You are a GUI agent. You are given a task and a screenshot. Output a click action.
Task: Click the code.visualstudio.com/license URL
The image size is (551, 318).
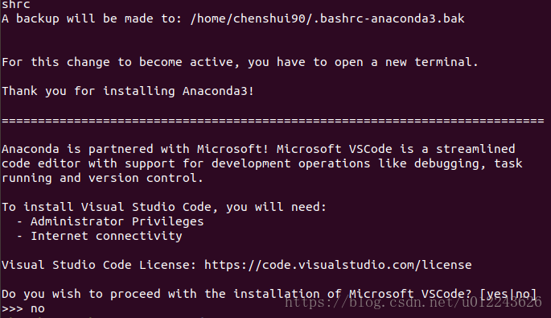point(338,265)
